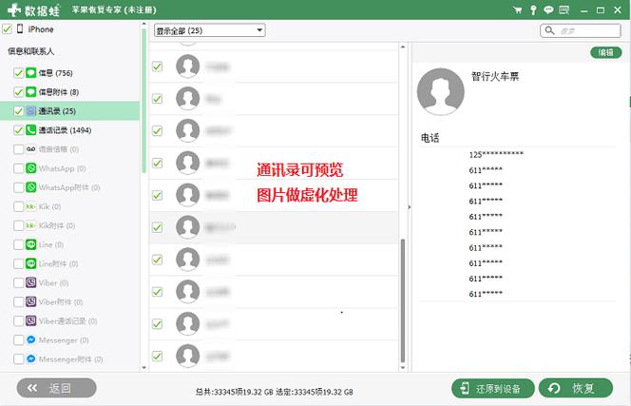Select the 信息附件 (8) category

click(70, 92)
